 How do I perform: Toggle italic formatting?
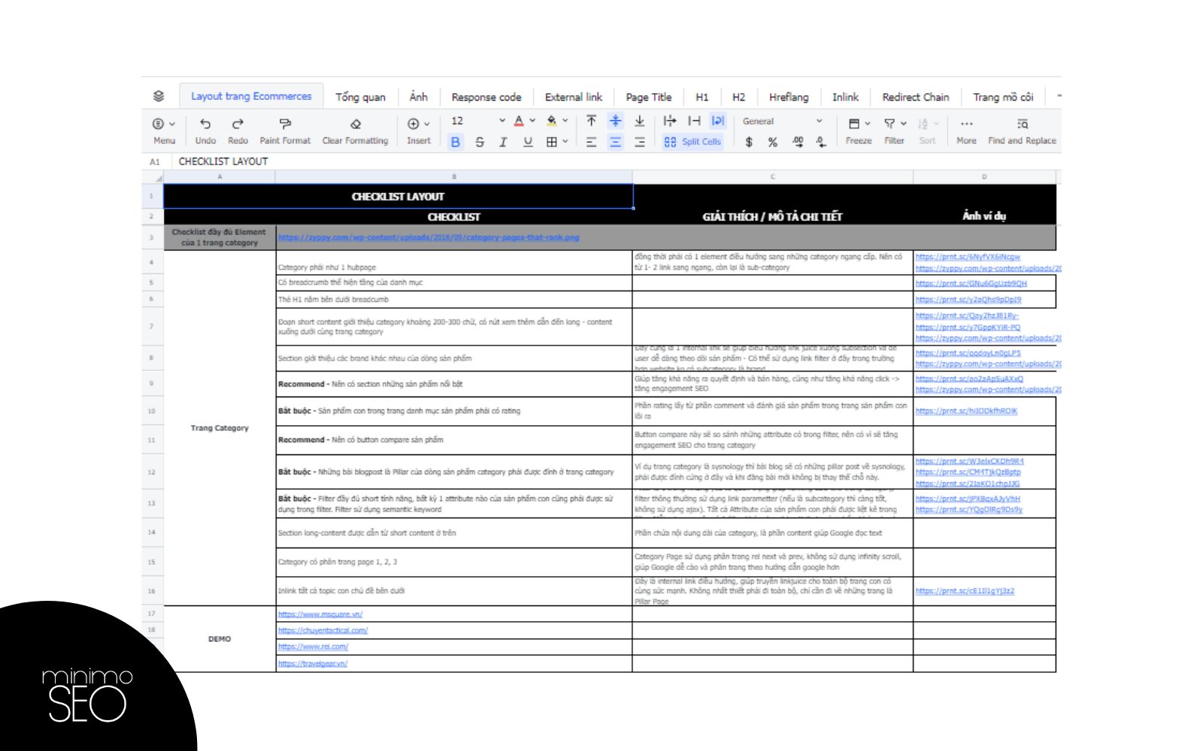pos(504,142)
